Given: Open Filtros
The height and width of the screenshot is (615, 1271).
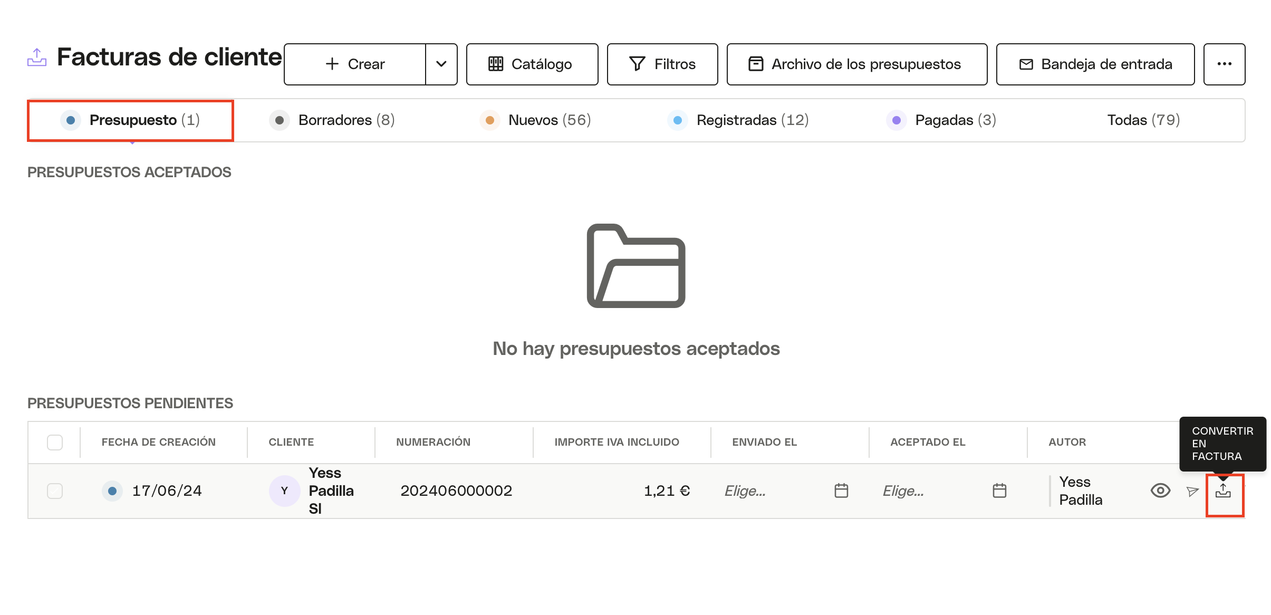Looking at the screenshot, I should [x=662, y=64].
